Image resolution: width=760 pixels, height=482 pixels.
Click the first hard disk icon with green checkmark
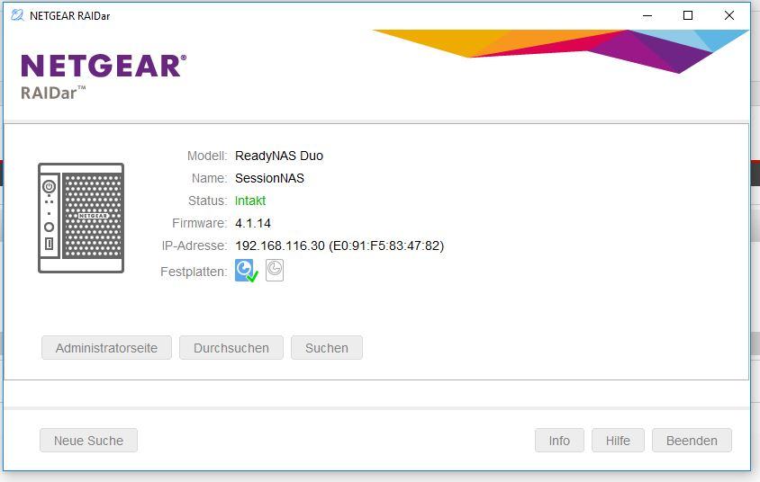click(246, 271)
